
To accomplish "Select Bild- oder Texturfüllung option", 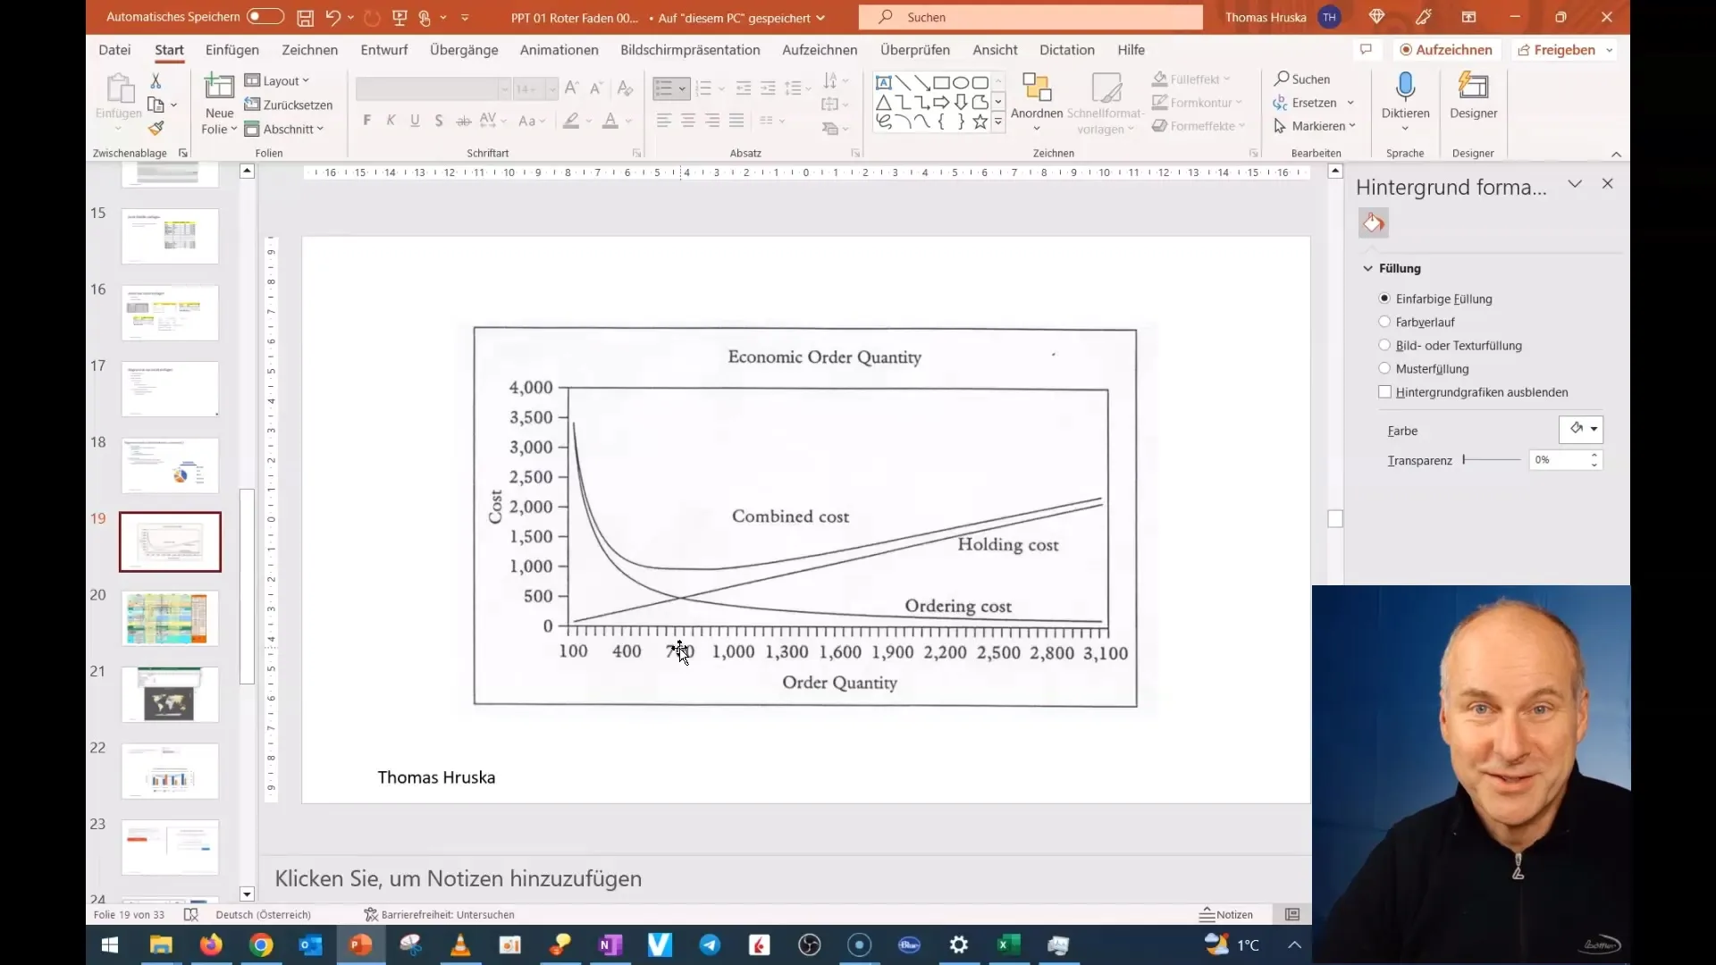I will click(x=1384, y=345).
